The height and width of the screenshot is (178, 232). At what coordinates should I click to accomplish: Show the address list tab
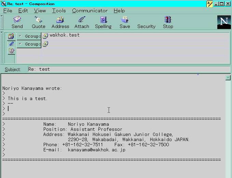click(x=11, y=36)
